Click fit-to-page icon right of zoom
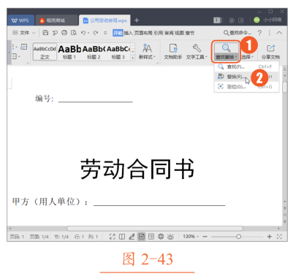Screen dimensions: 293x279 (x=279, y=237)
